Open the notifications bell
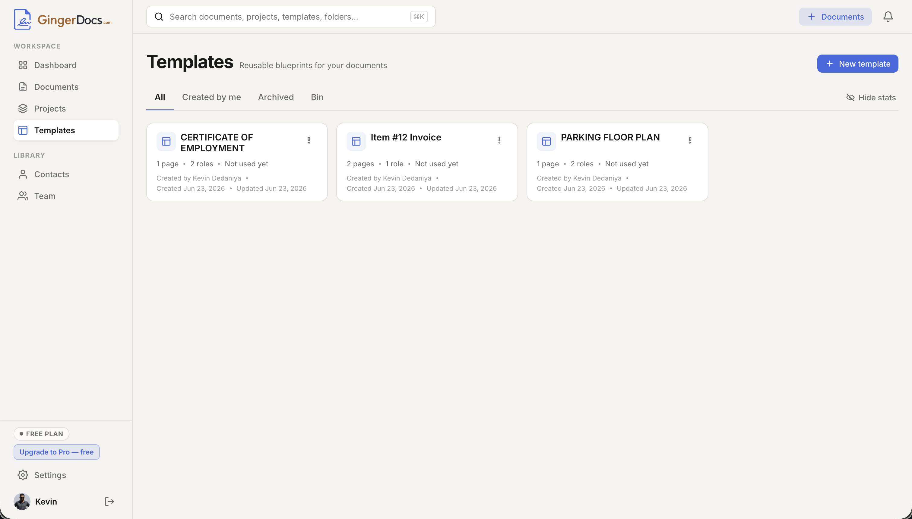 pyautogui.click(x=888, y=17)
